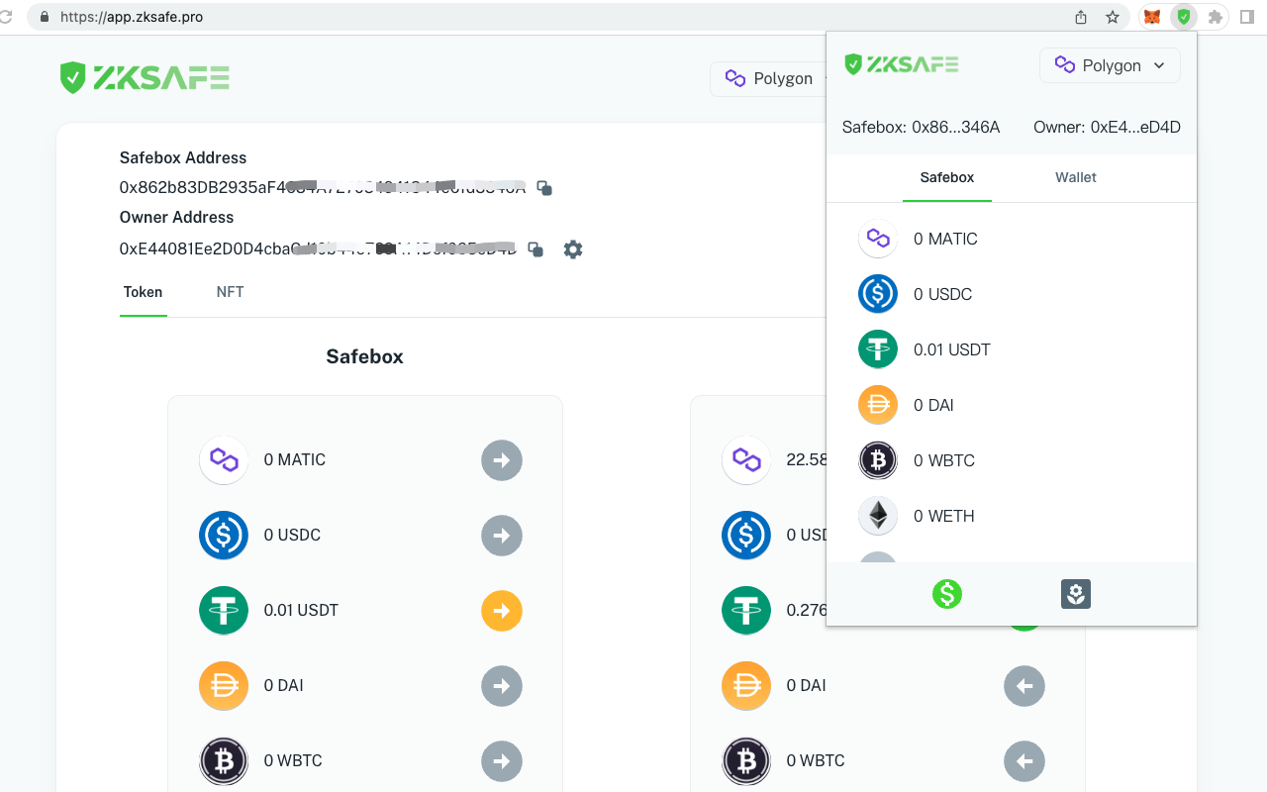Click the USDC token icon in Safebox card
The width and height of the screenshot is (1267, 792).
[224, 536]
